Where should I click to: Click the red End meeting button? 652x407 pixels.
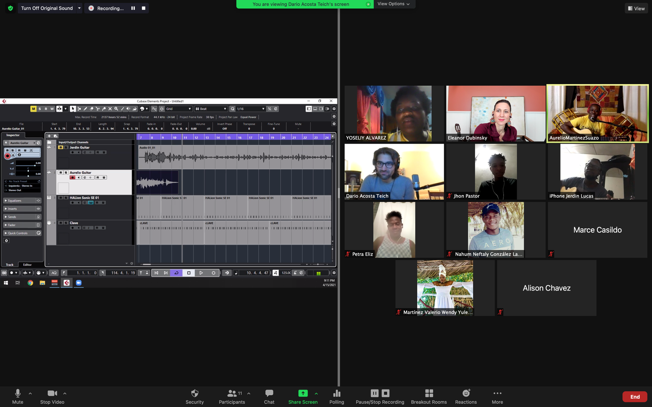click(x=635, y=397)
